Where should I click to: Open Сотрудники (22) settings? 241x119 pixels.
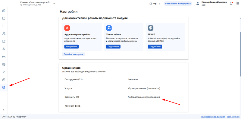click(x=74, y=79)
